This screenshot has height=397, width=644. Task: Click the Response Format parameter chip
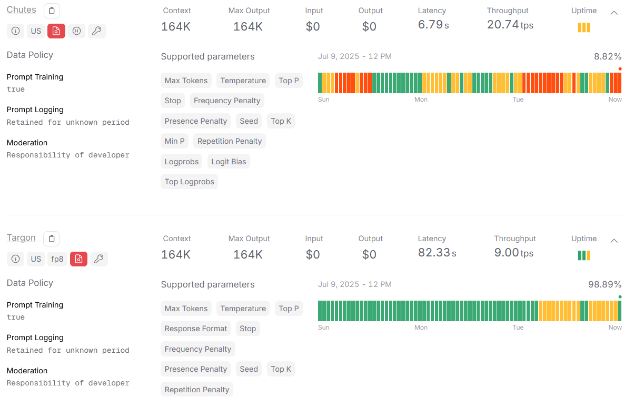click(196, 329)
